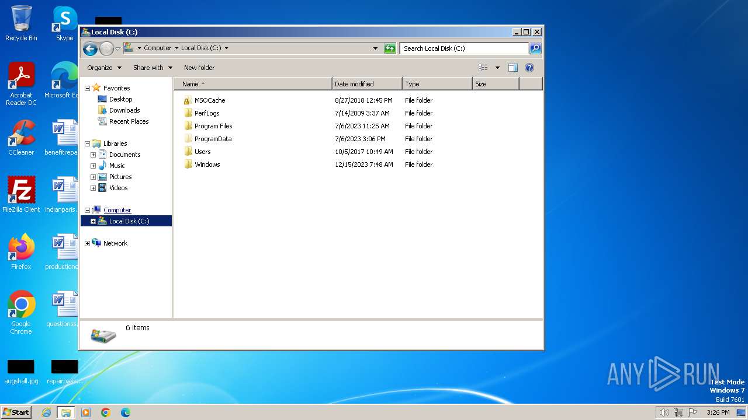Image resolution: width=748 pixels, height=420 pixels.
Task: Focus the Search Local Disk (C:) field
Action: pos(465,48)
